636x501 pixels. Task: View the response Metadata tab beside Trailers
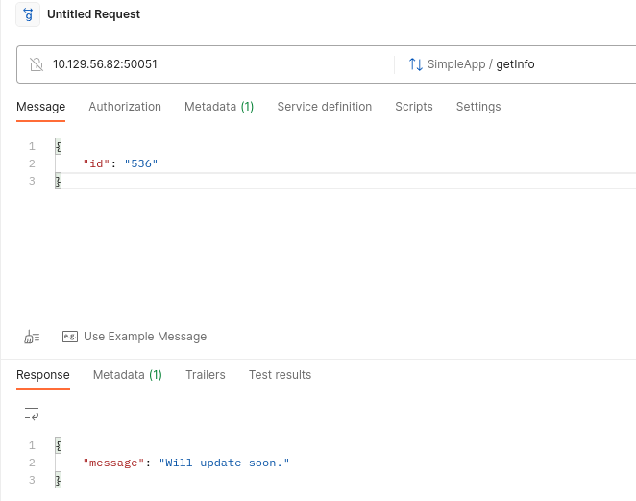coord(127,375)
